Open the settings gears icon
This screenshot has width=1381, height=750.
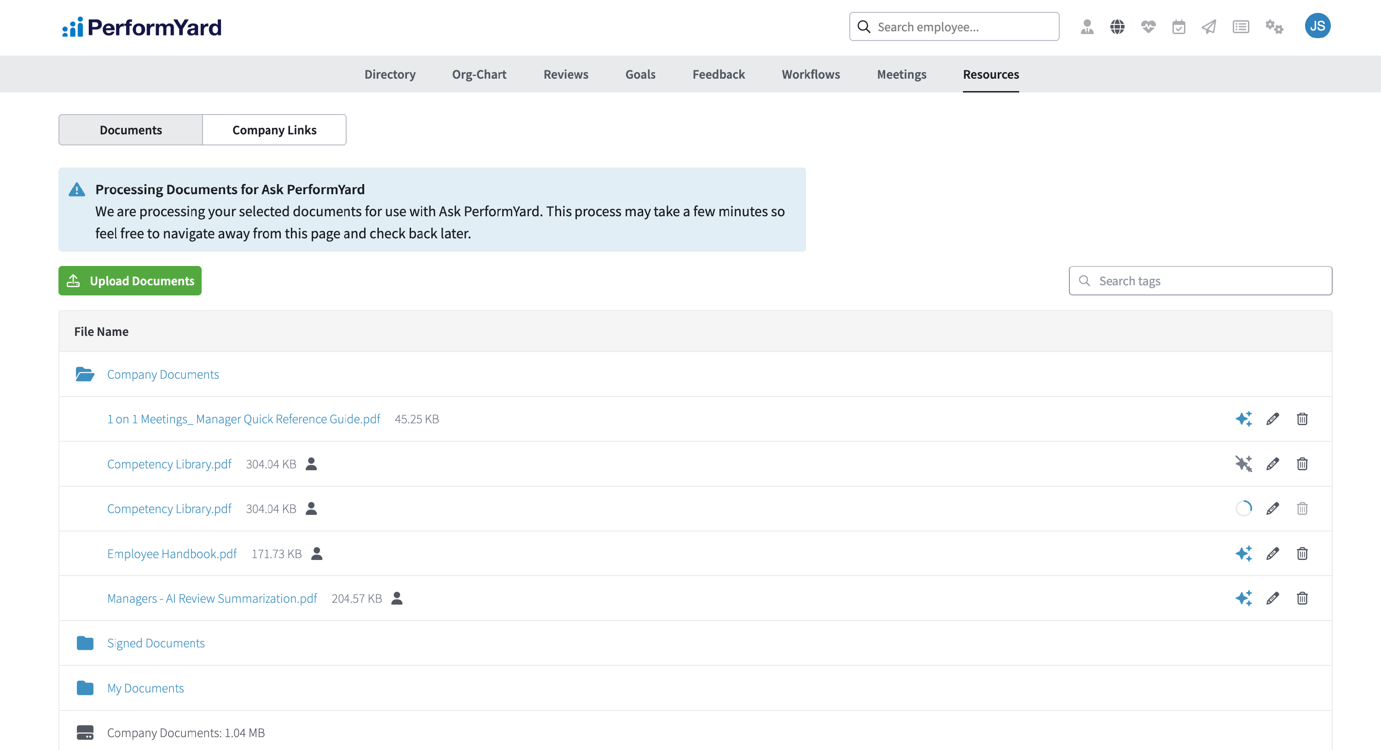click(1274, 27)
